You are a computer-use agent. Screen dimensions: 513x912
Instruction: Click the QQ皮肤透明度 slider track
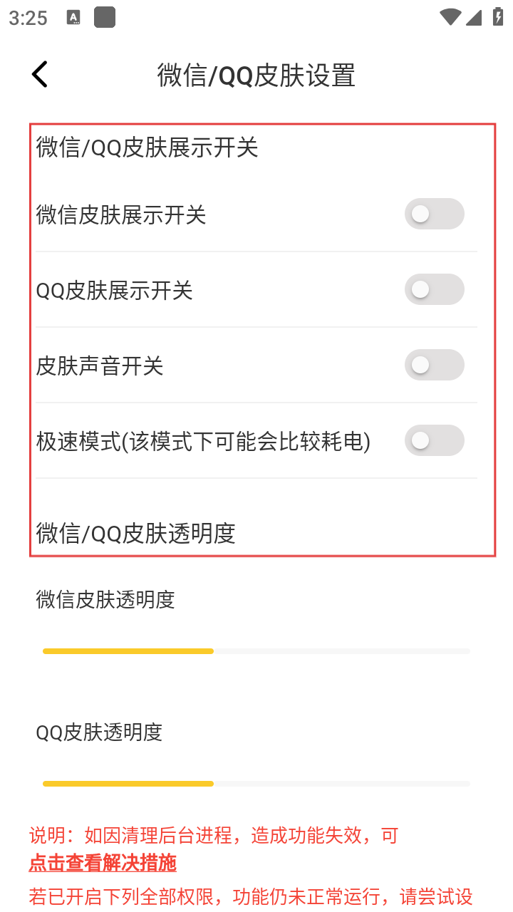[256, 784]
